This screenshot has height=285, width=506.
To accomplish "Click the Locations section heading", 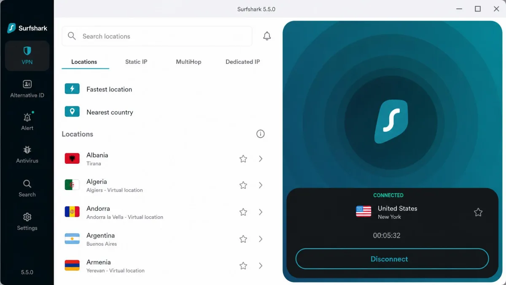I will [77, 134].
